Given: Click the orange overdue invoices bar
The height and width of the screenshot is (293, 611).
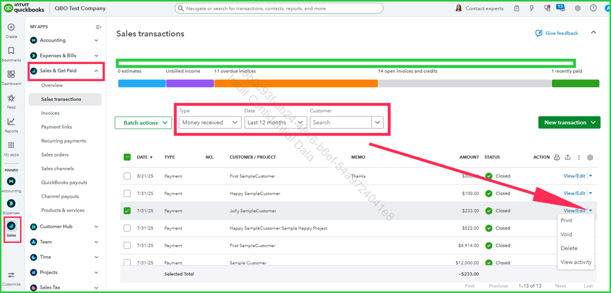Looking at the screenshot, I should pyautogui.click(x=296, y=83).
